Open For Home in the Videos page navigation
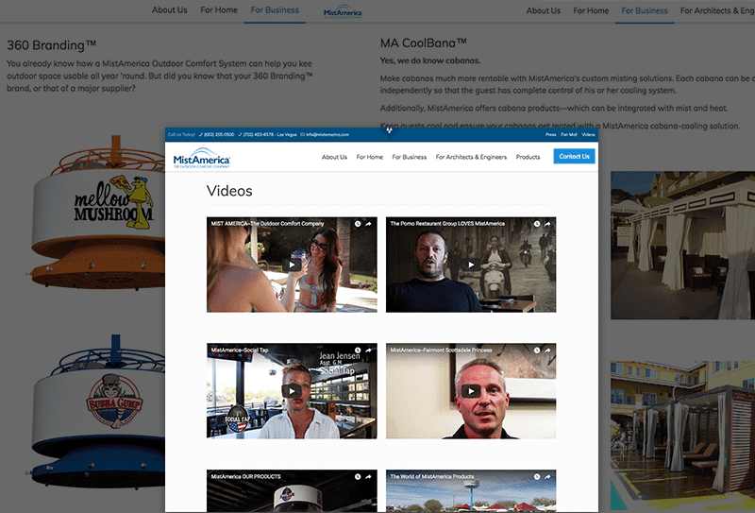755x513 pixels. 370,157
